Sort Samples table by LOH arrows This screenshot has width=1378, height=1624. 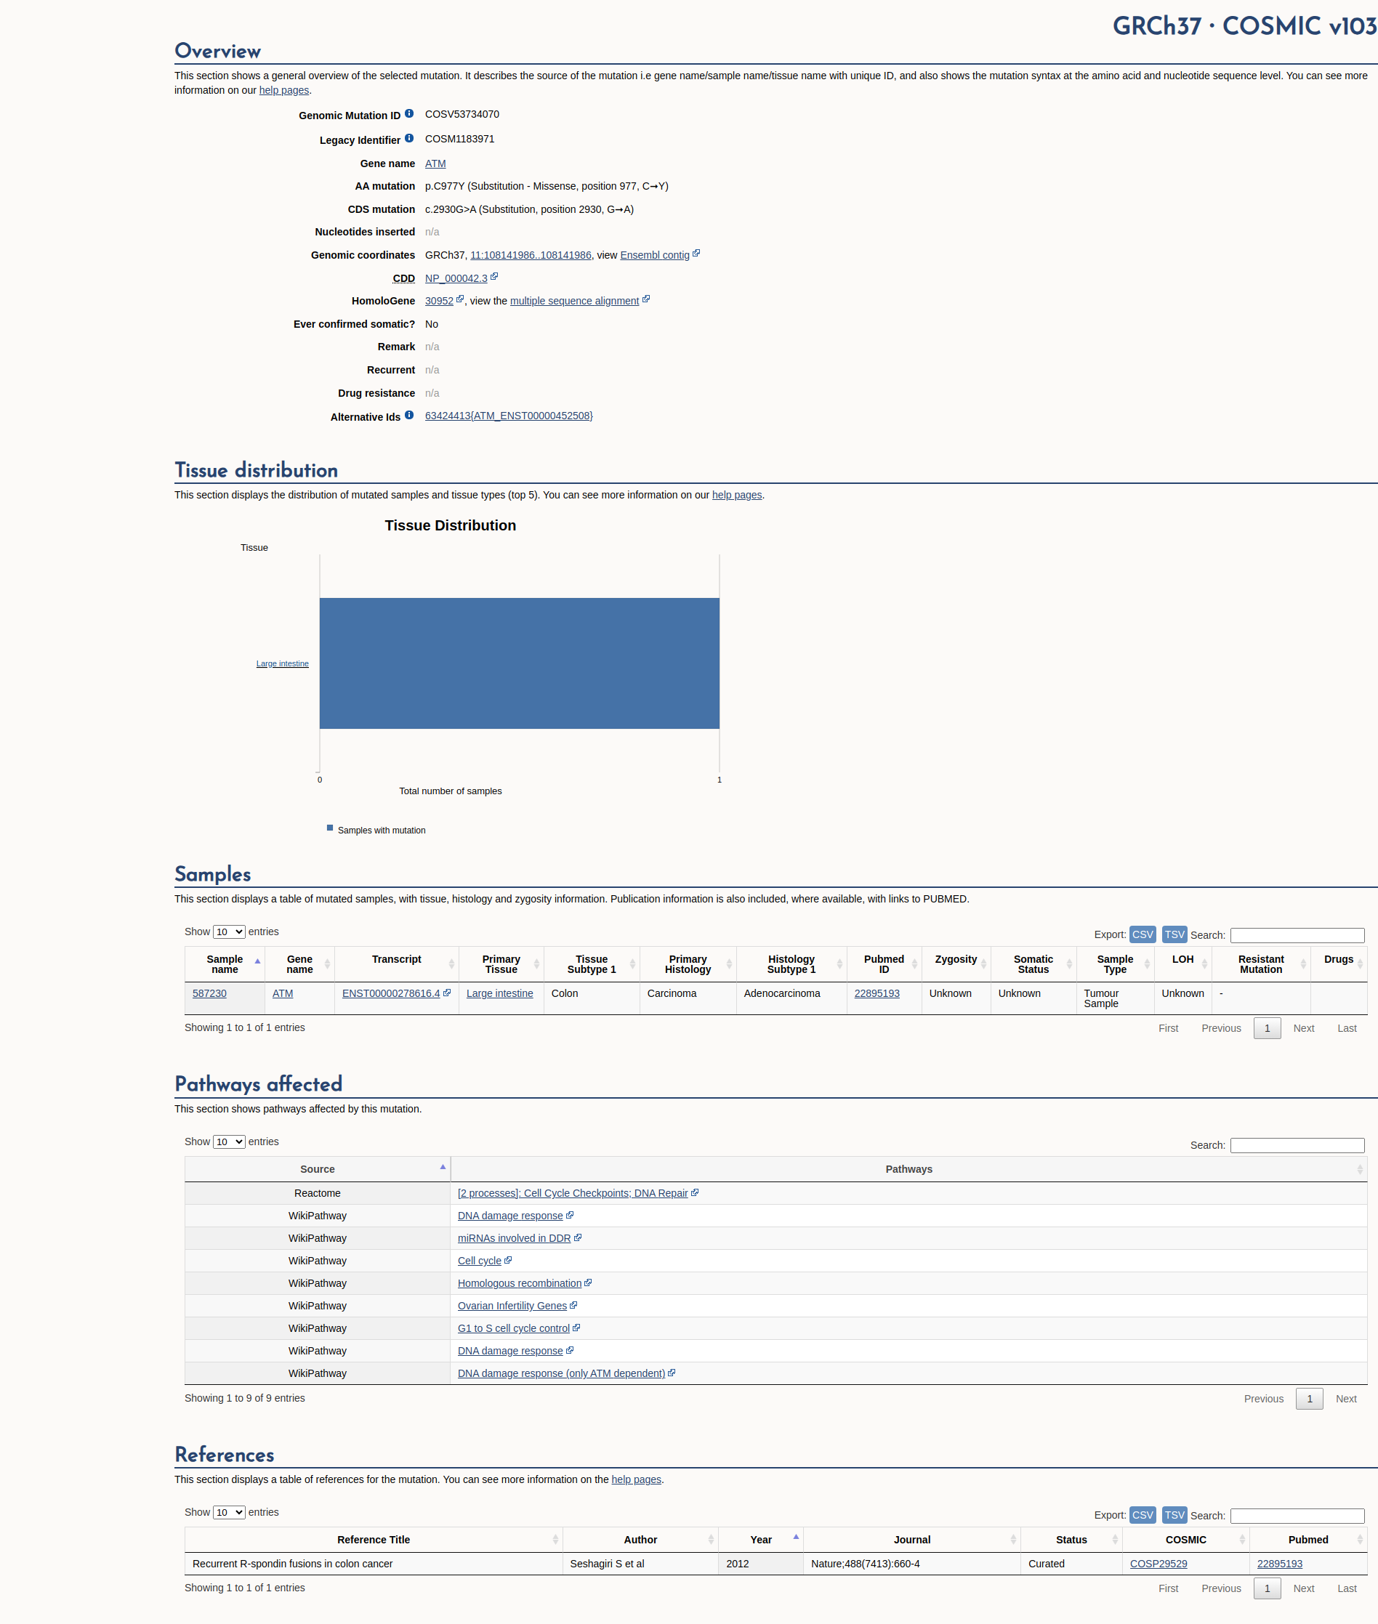pos(1204,964)
